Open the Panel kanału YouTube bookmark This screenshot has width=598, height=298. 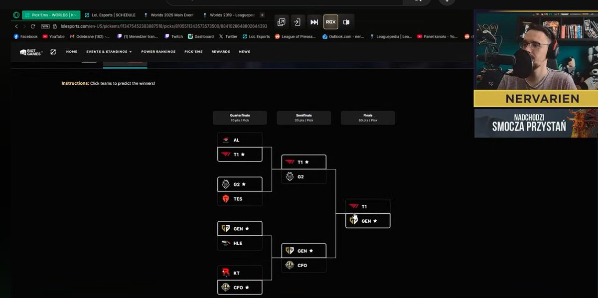click(x=437, y=36)
